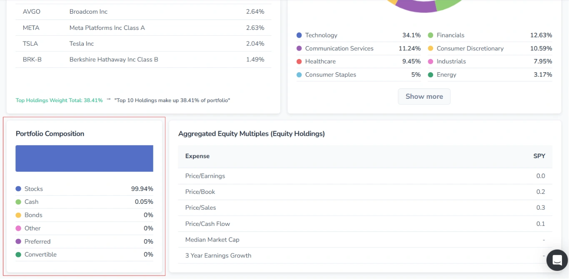Select the SPY column header
This screenshot has width=569, height=279.
pyautogui.click(x=539, y=156)
